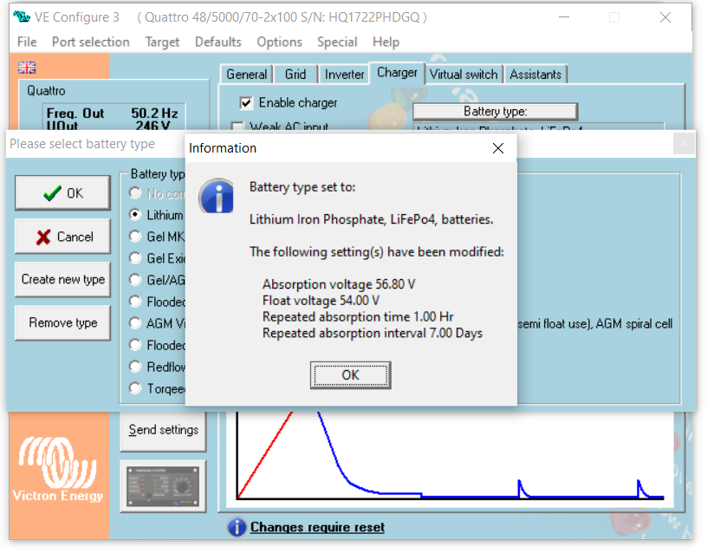Minimize the VE Configure window
Image resolution: width=707 pixels, height=553 pixels.
(x=564, y=17)
